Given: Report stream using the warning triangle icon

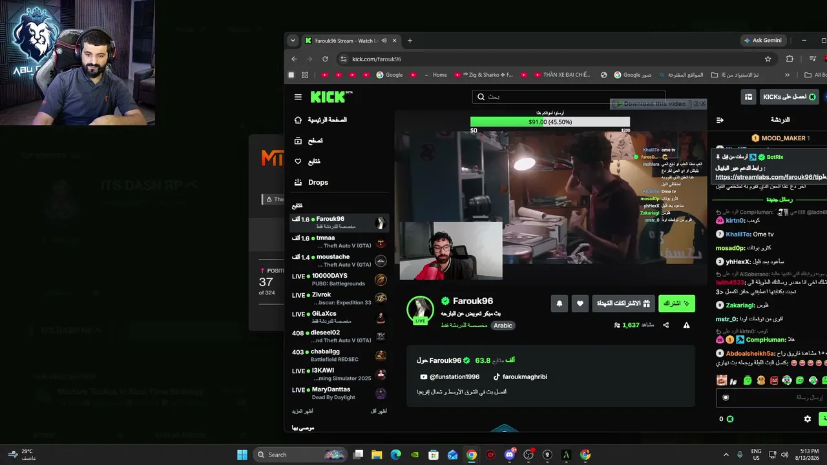Looking at the screenshot, I should tap(686, 325).
